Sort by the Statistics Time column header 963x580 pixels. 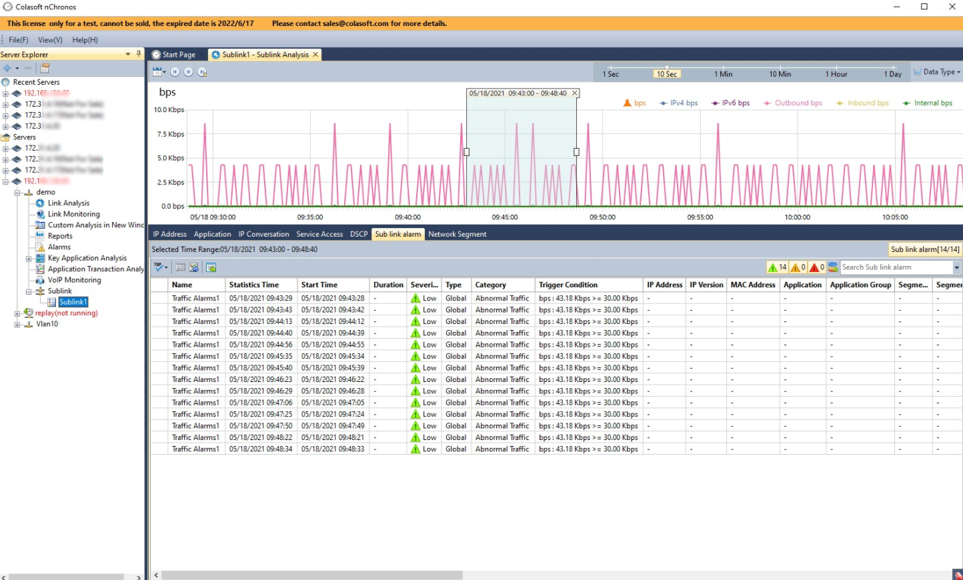tap(261, 285)
